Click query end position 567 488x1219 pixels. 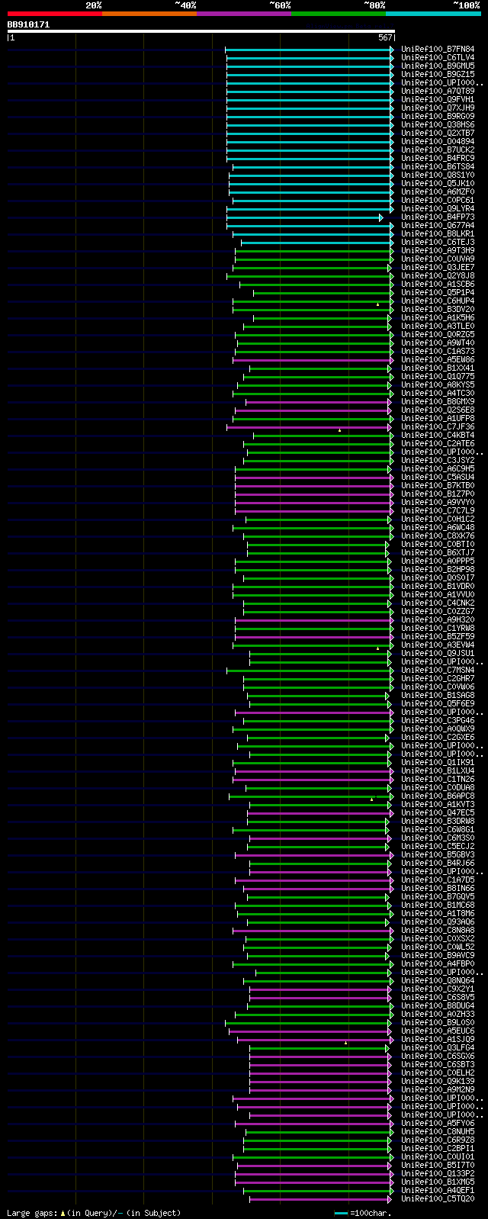tap(385, 37)
